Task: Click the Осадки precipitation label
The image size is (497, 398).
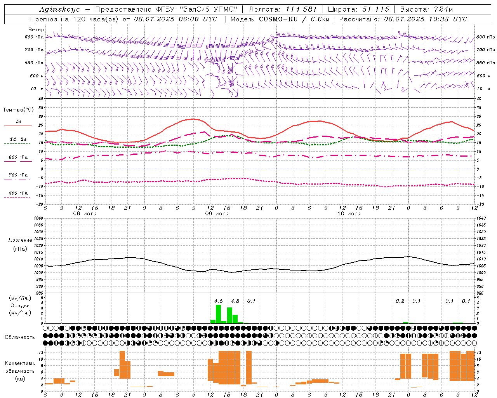Action: (x=20, y=305)
